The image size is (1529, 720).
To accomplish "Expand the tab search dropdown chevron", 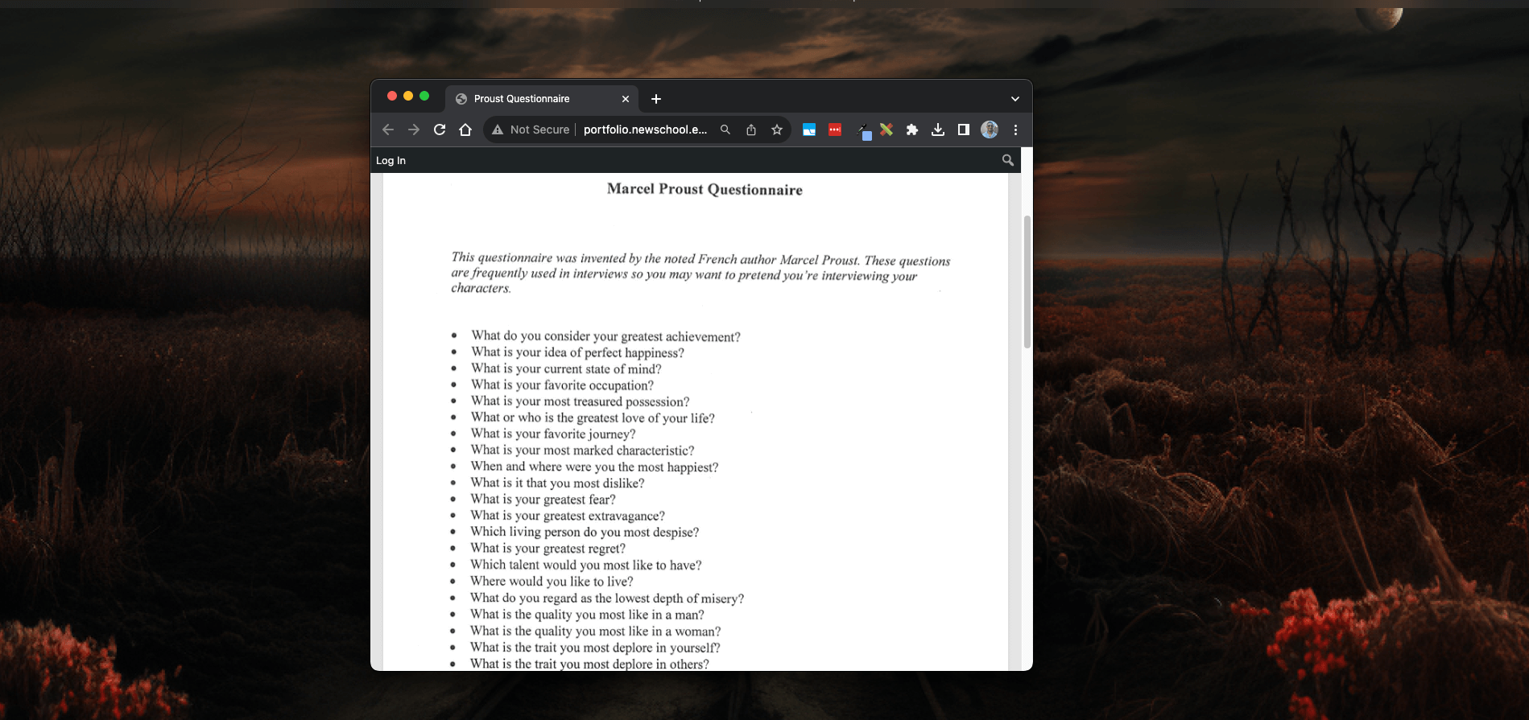I will [x=1015, y=99].
